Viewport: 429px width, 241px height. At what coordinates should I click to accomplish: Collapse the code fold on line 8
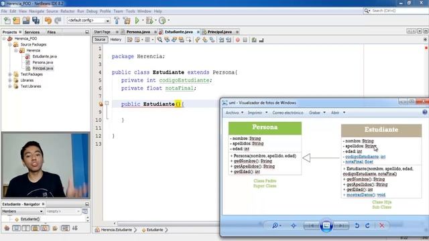pos(107,103)
